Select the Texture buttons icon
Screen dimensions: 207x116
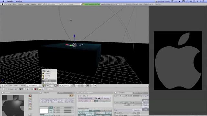coord(38,89)
